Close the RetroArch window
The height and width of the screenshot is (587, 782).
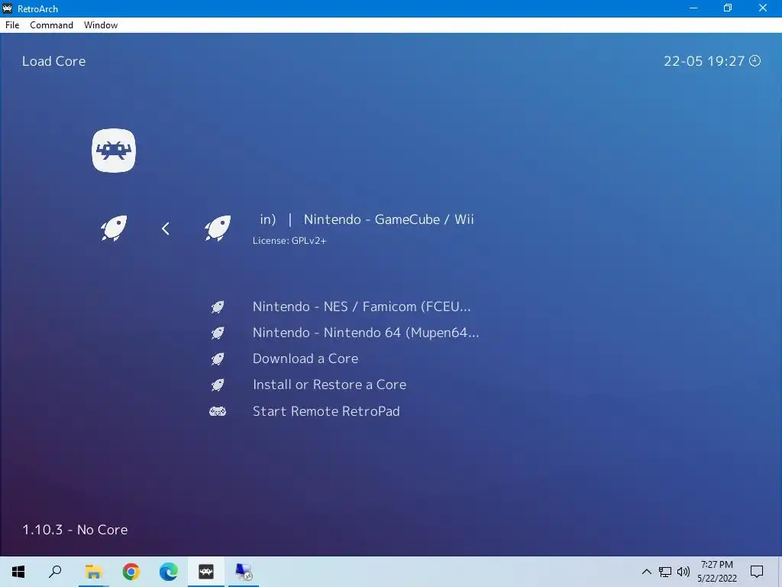click(x=763, y=8)
